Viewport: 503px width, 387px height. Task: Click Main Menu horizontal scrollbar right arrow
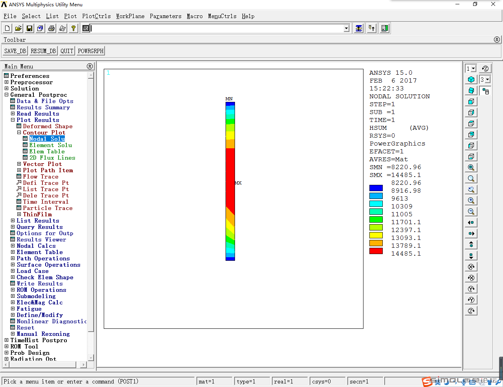click(83, 365)
